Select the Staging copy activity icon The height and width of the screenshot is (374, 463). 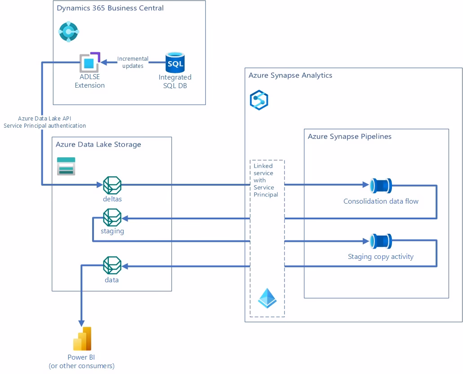click(380, 241)
